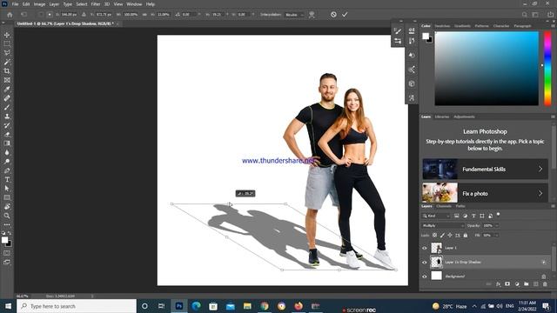Select the Eraser tool
557x313 pixels.
7,134
